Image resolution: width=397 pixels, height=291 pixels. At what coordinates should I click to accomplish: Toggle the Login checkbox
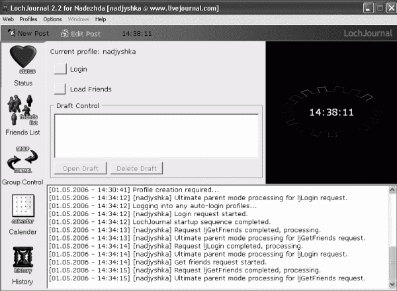(x=60, y=69)
